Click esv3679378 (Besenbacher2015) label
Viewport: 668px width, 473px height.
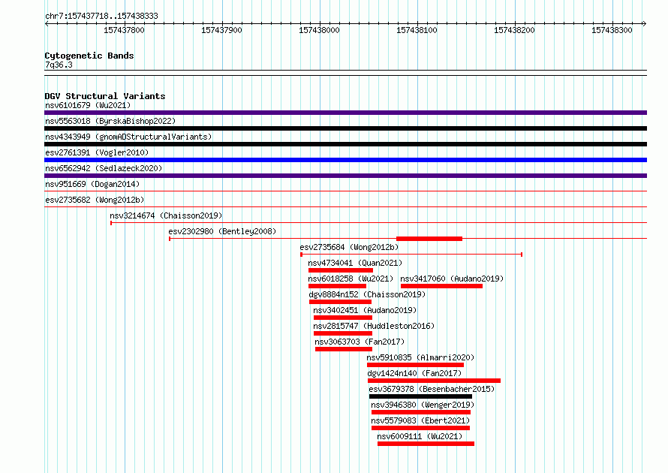coord(432,389)
